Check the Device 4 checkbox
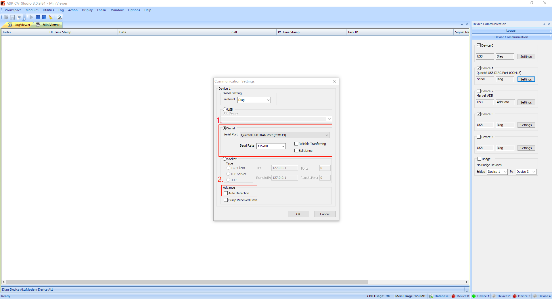552x299 pixels. (x=479, y=137)
